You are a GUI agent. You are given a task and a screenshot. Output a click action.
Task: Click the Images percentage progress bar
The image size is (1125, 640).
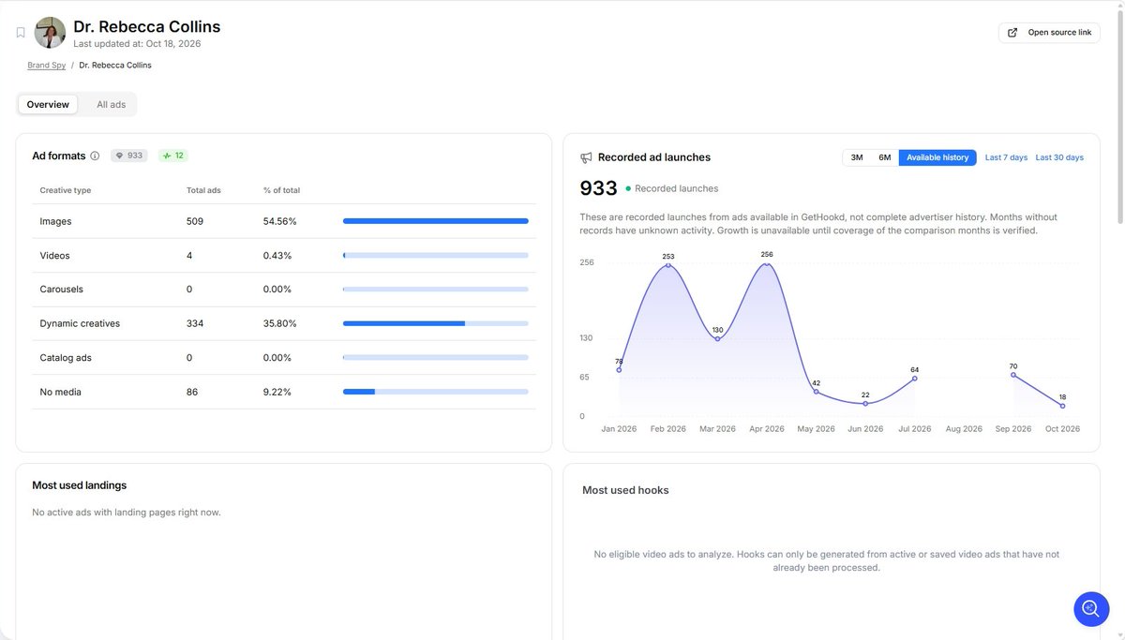(436, 221)
